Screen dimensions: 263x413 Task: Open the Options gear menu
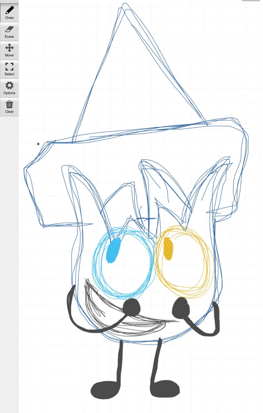(9, 88)
